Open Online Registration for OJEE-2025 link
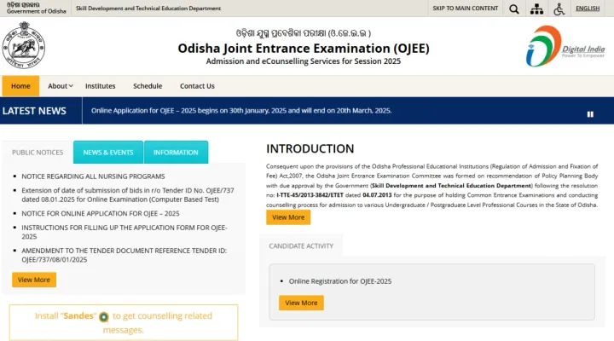The width and height of the screenshot is (614, 341). [x=340, y=280]
